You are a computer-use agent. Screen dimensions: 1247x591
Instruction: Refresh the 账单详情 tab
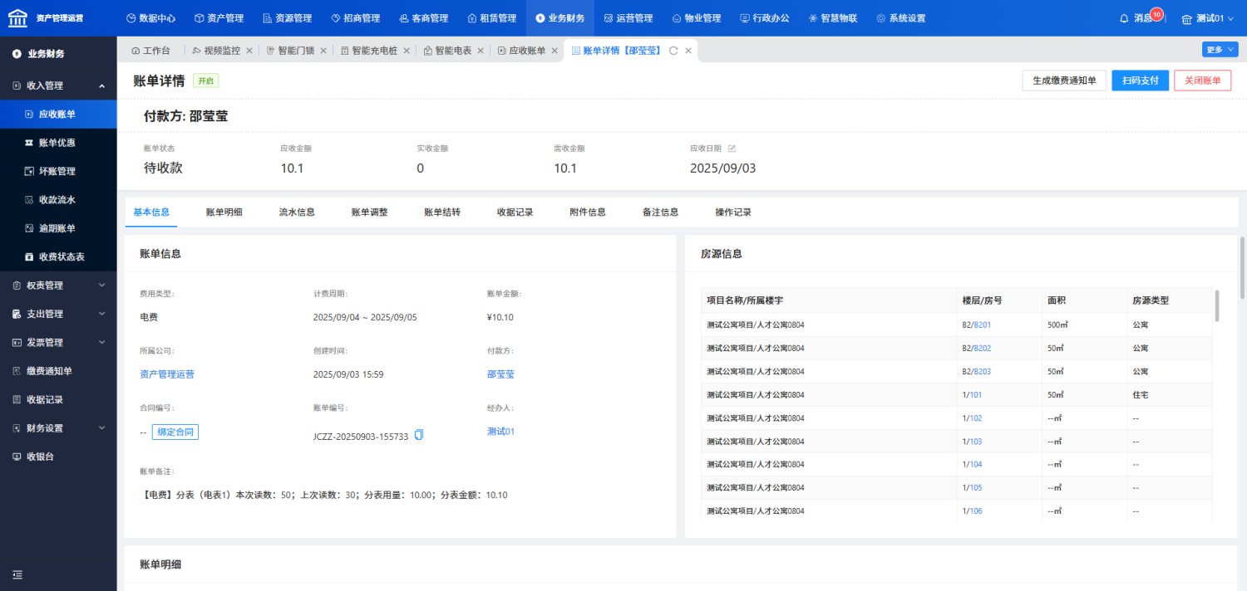tap(673, 51)
